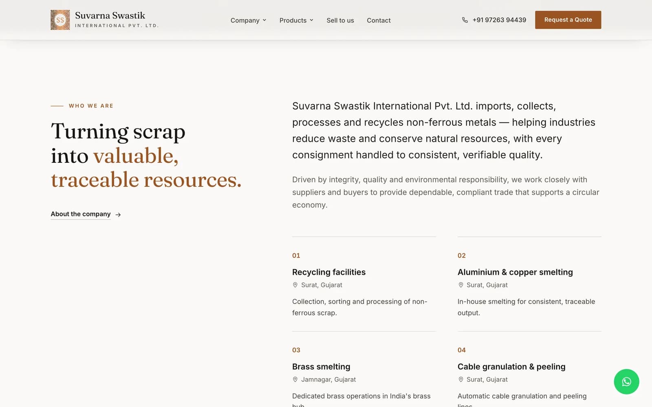
Task: Click location pin under Aluminium & copper smelting
Action: point(460,285)
